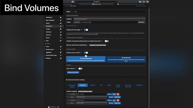This screenshot has height=108, width=193.
Task: Click info icon beside Enable access control
Action: (x=81, y=52)
